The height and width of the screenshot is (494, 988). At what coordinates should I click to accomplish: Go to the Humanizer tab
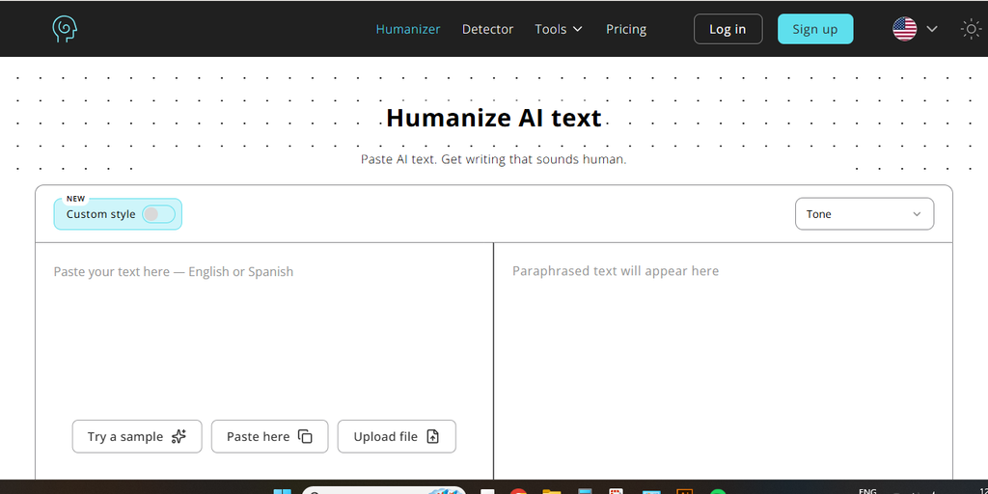click(x=408, y=29)
